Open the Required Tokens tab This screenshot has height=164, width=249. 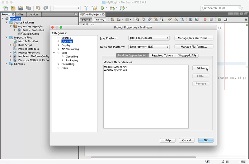coord(162,55)
